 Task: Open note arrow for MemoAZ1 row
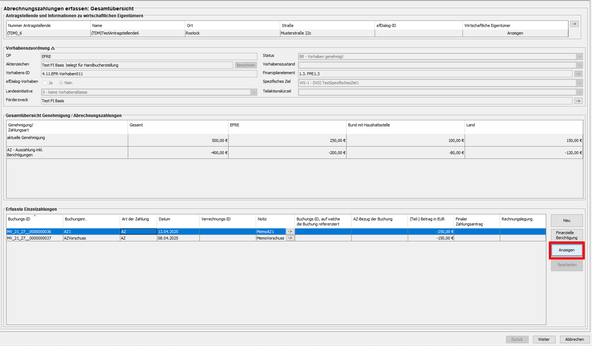click(x=290, y=232)
